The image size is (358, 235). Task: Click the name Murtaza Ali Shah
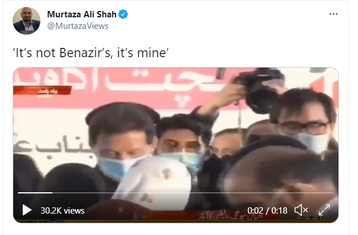click(x=82, y=14)
